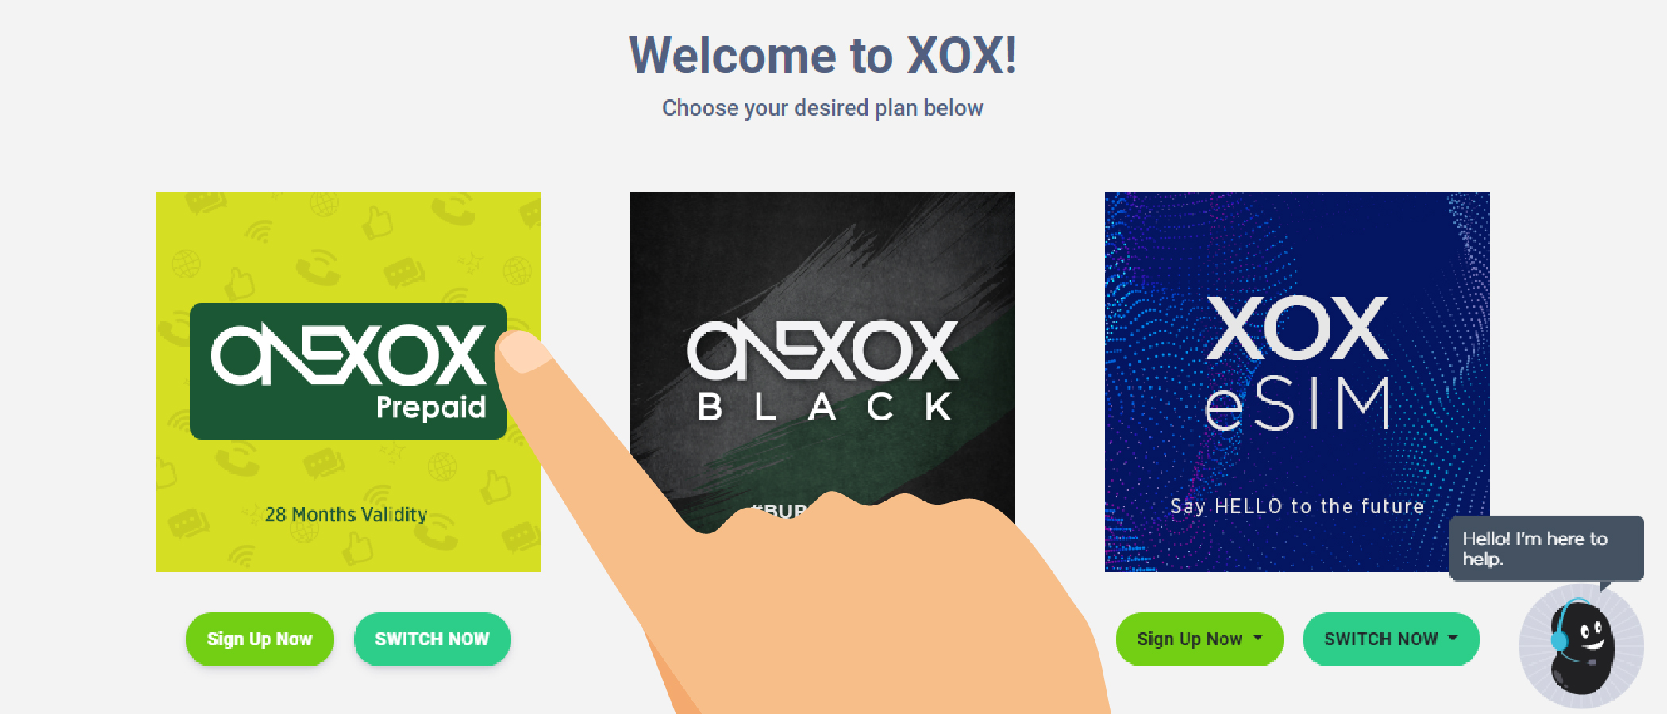Click the XOX logo on the eSIM card
This screenshot has width=1667, height=714.
click(x=1297, y=328)
